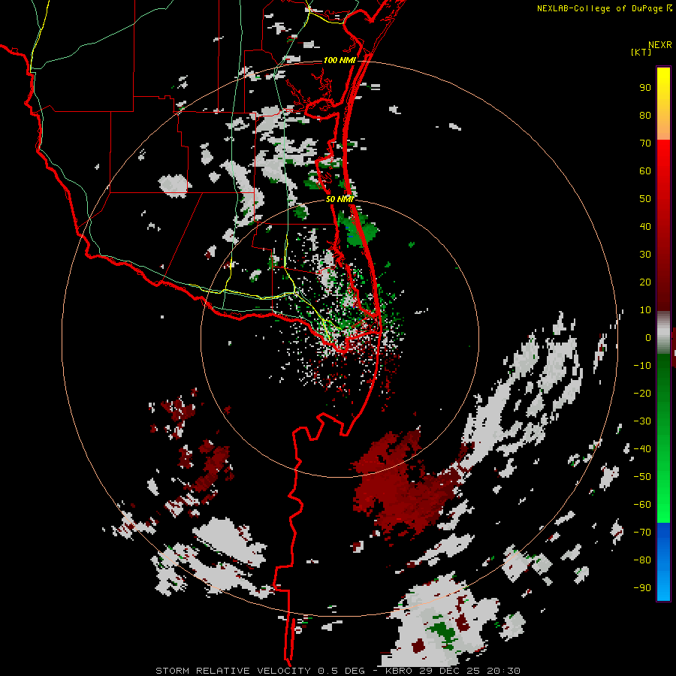The width and height of the screenshot is (676, 676).
Task: Click the 50 NMI range ring label
Action: pos(340,199)
